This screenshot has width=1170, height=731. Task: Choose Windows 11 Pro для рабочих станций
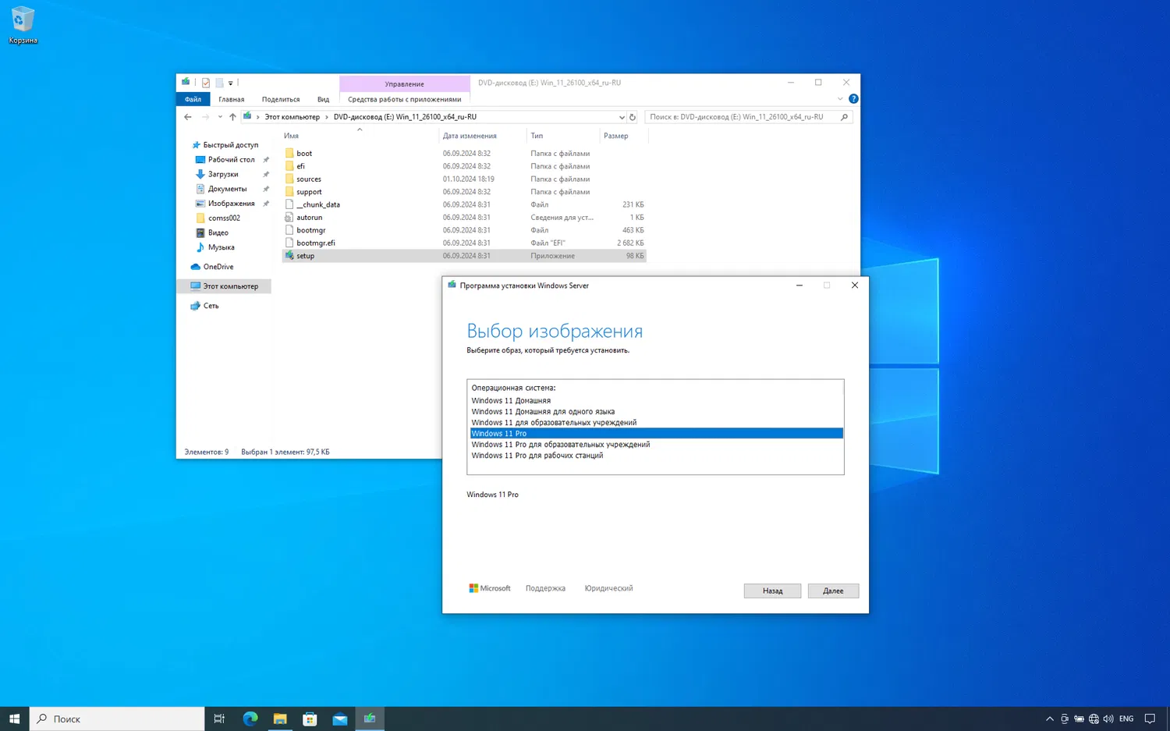[656, 456]
